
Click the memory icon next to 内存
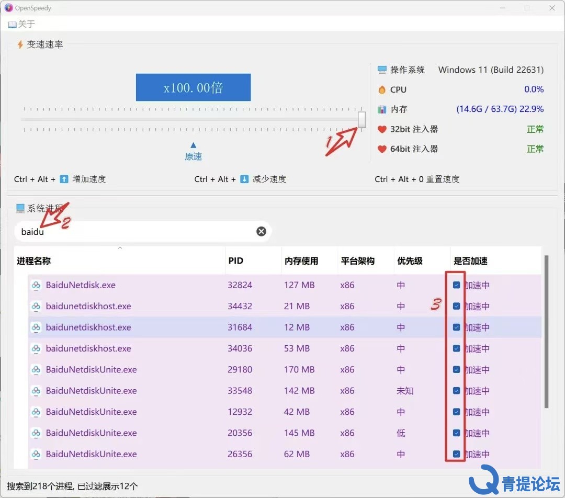(382, 109)
